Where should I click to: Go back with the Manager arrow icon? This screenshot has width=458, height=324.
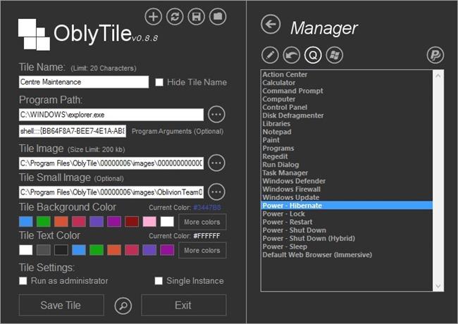click(271, 24)
